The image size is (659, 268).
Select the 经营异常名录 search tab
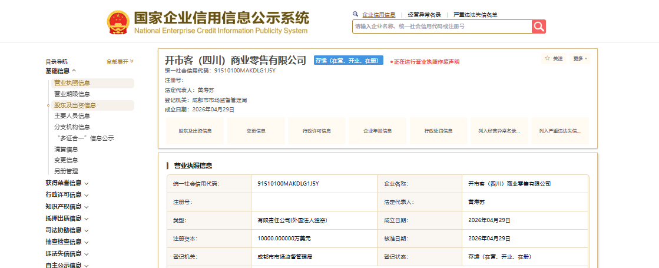pos(424,15)
